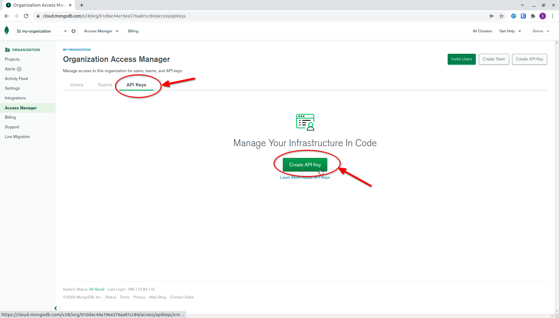Viewport: 559px width, 318px height.
Task: Select the API Keys tab
Action: tap(136, 85)
